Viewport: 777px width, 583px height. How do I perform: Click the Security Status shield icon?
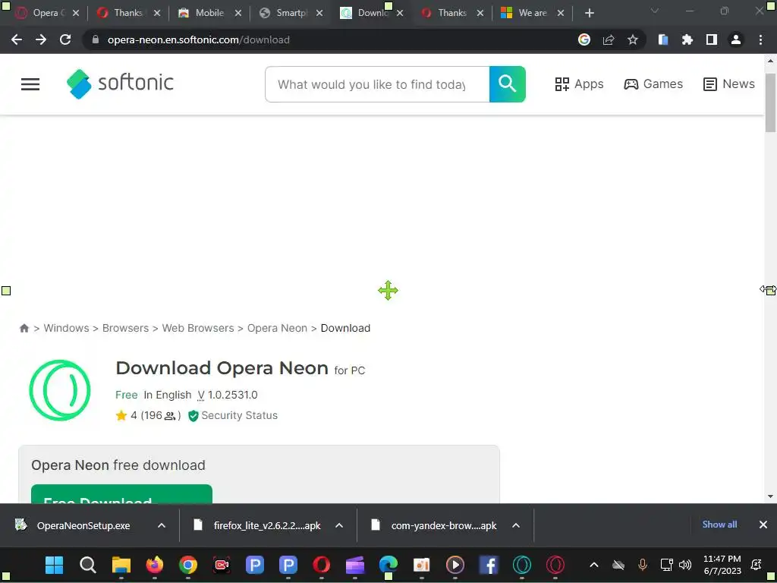(193, 416)
